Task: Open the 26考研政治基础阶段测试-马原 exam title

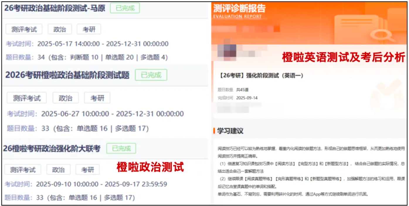Action: 55,8
